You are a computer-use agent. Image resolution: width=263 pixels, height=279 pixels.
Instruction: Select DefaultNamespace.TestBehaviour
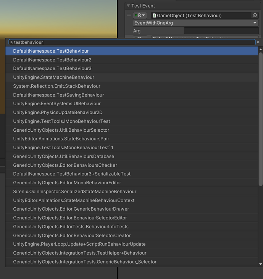coord(132,51)
